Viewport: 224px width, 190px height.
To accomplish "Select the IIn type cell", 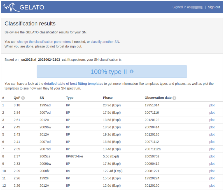I will click(68, 171).
